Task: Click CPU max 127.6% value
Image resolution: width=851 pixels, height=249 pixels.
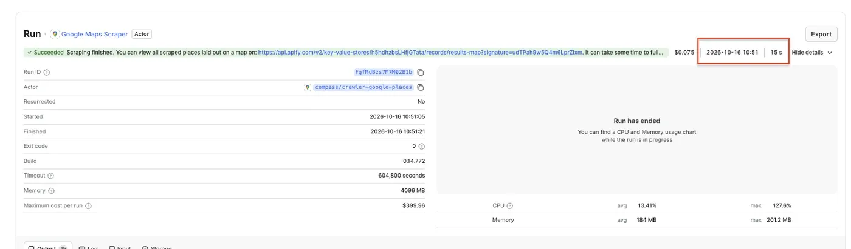Action: click(782, 205)
